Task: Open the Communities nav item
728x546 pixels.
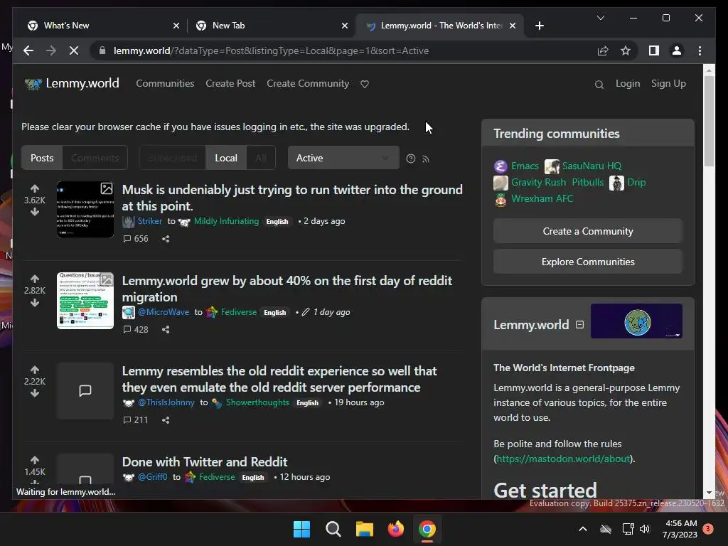Action: pyautogui.click(x=165, y=84)
